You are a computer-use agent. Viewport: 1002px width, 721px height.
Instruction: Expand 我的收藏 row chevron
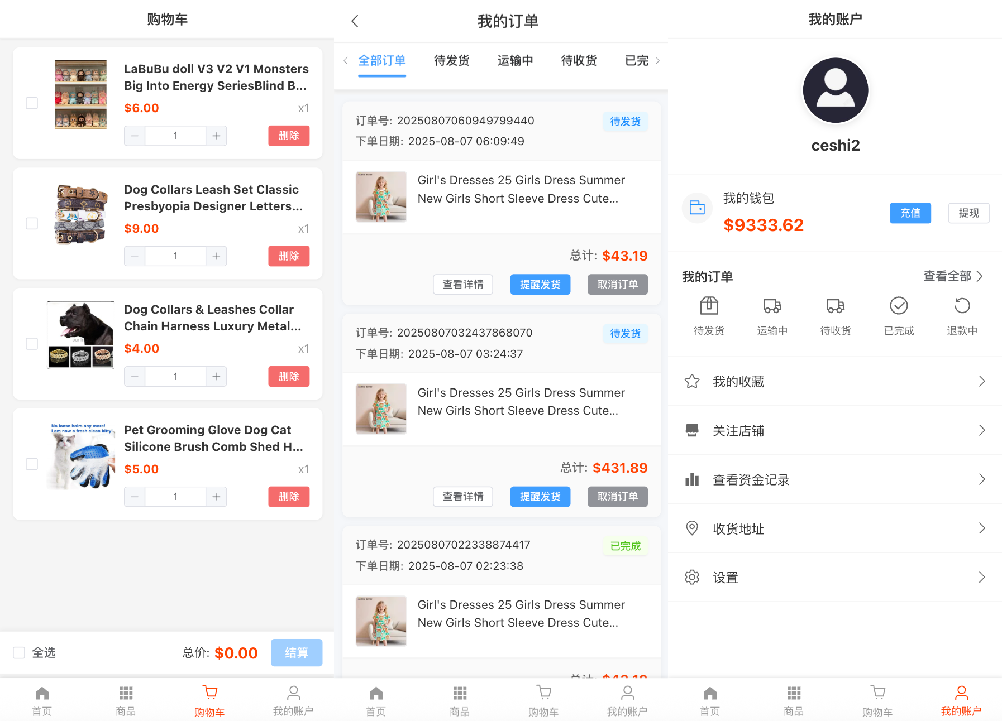[981, 381]
